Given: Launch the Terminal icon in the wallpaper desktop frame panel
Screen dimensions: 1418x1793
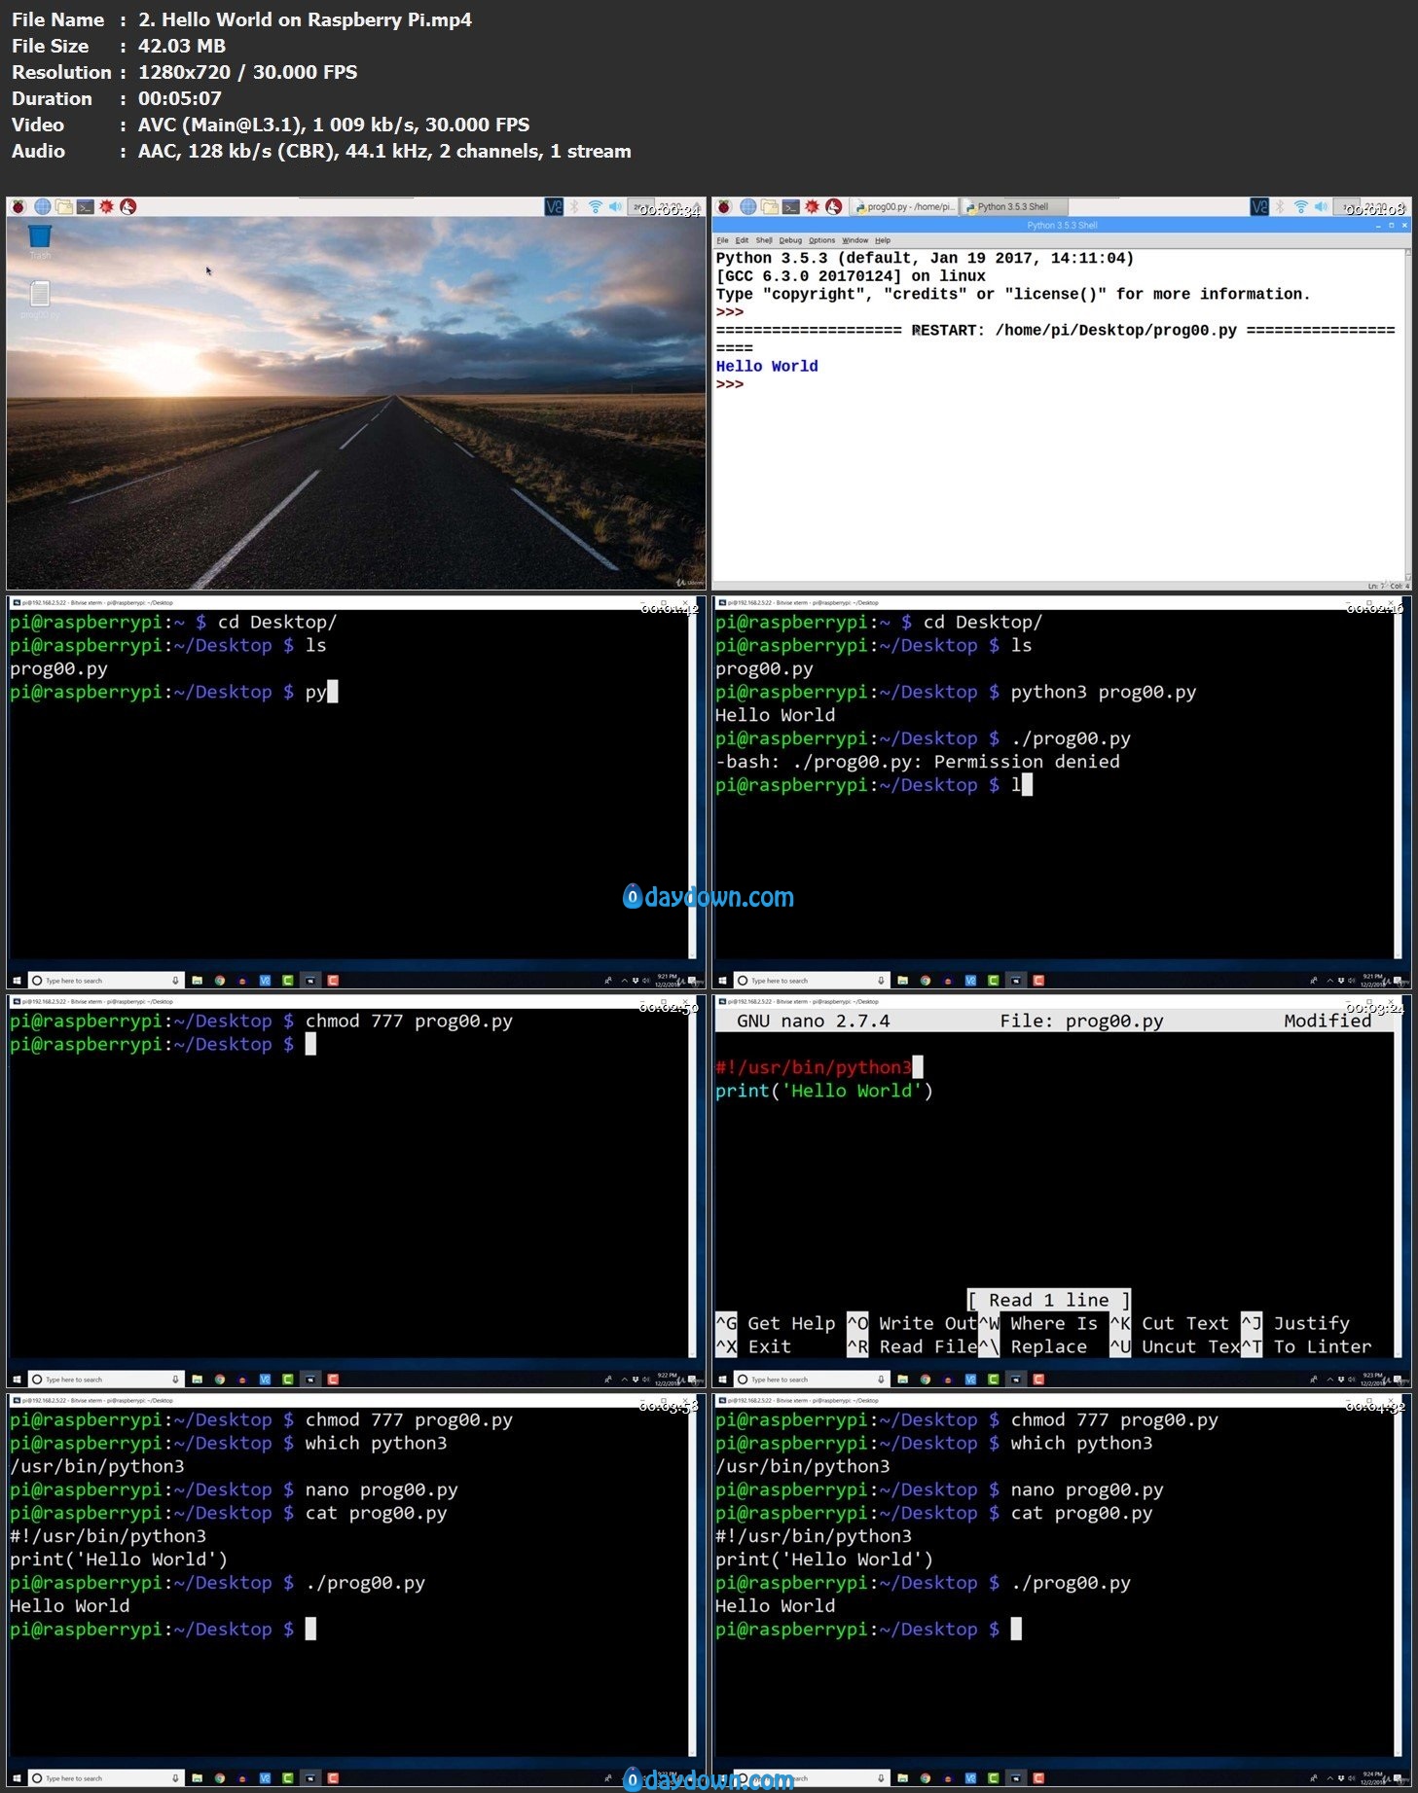Looking at the screenshot, I should [x=86, y=206].
